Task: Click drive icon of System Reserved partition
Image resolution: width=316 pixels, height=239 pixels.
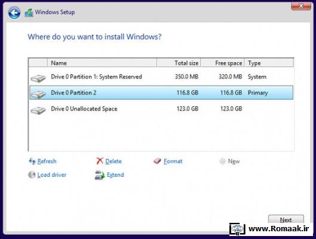Action: click(x=38, y=78)
